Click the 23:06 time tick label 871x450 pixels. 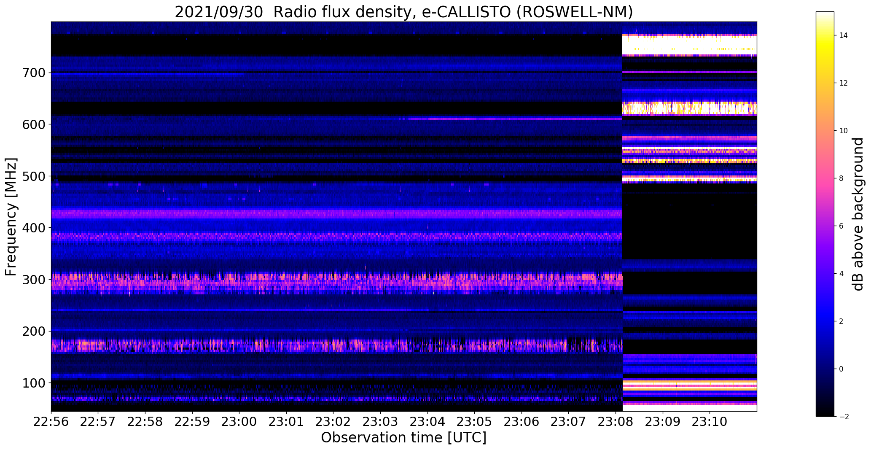coord(522,422)
